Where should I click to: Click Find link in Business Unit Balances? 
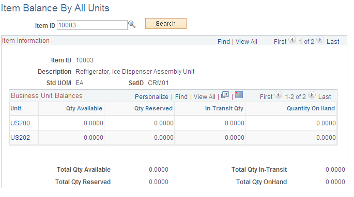click(181, 97)
